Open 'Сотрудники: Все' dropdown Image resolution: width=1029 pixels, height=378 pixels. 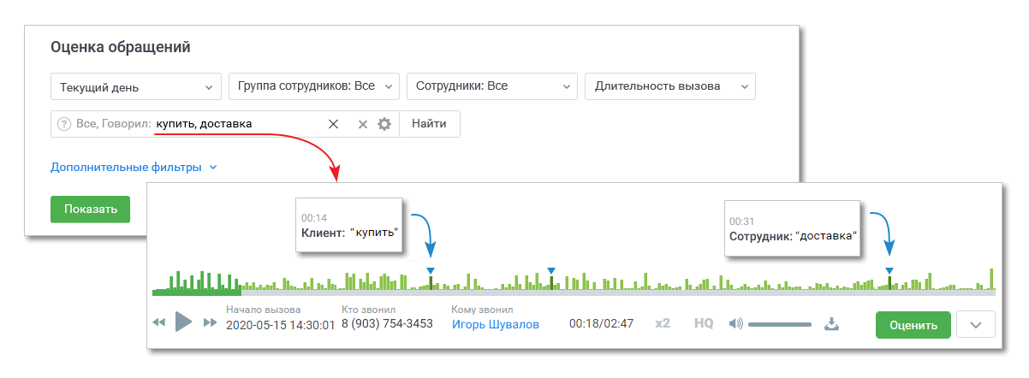point(492,86)
